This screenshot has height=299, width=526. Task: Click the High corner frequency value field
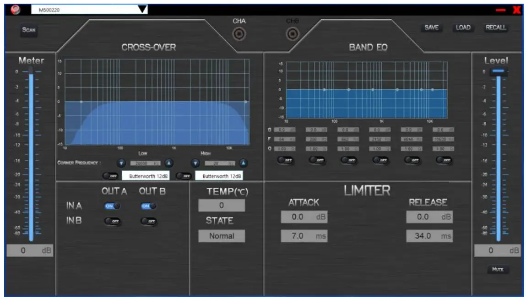coord(220,163)
